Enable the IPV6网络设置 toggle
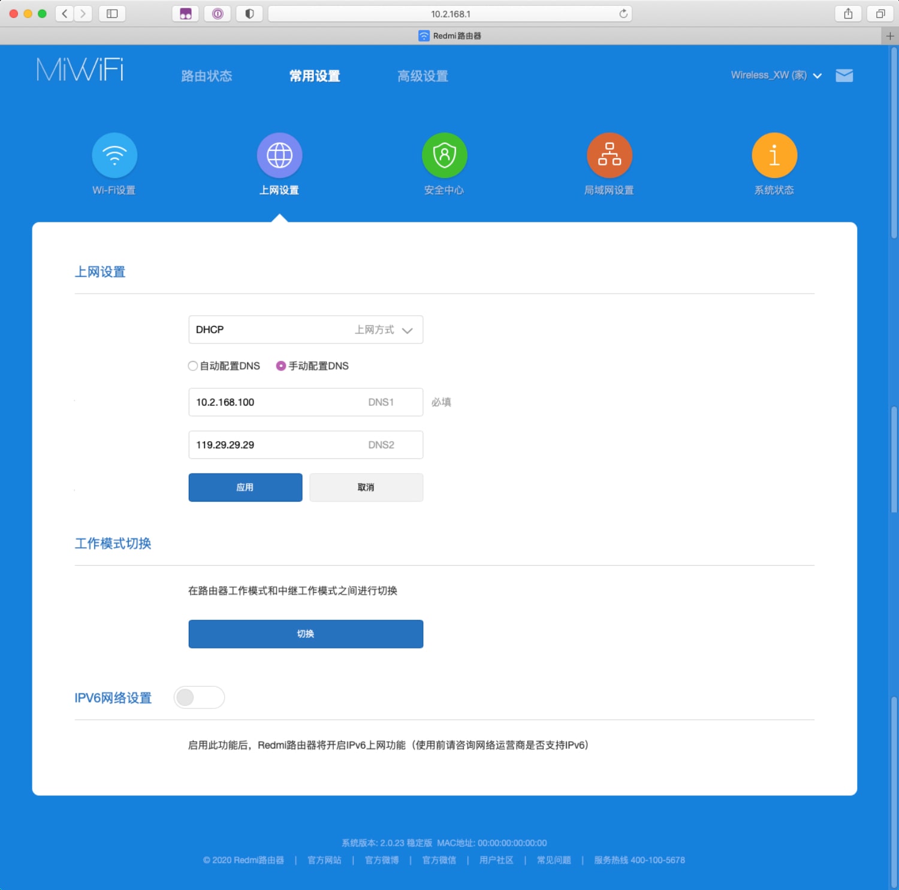This screenshot has height=890, width=899. (199, 697)
